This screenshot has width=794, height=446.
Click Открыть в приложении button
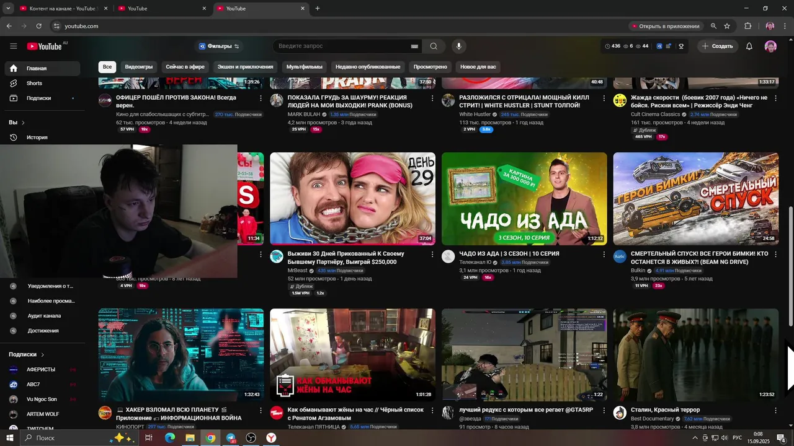[x=665, y=26]
